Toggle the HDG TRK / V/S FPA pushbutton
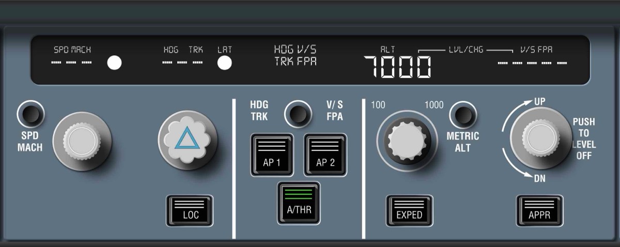This screenshot has width=620, height=247. 297,113
